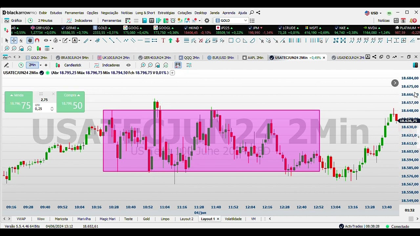The height and width of the screenshot is (236, 420).
Task: Switch to the Layout 2 tab
Action: click(x=186, y=219)
